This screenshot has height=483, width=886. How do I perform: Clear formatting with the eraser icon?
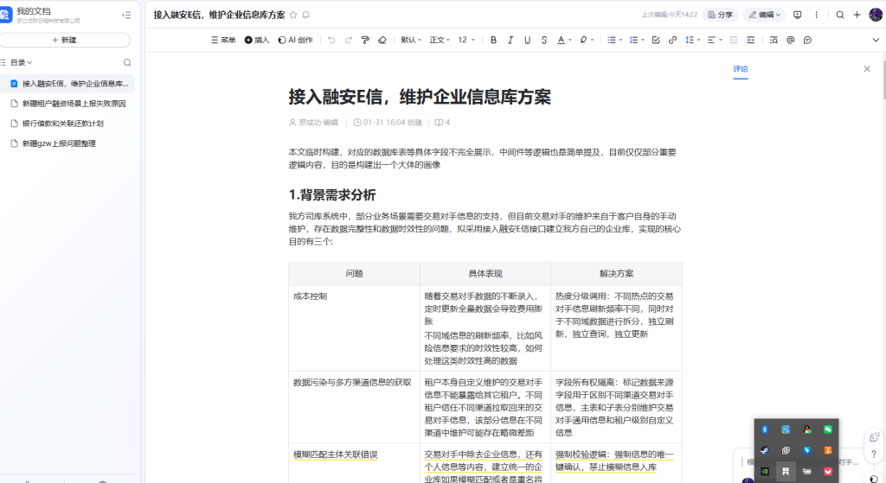pos(382,40)
